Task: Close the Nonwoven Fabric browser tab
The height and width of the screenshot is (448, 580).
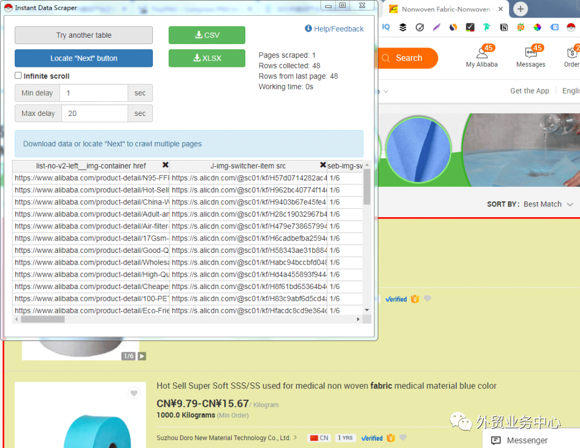Action: (501, 9)
